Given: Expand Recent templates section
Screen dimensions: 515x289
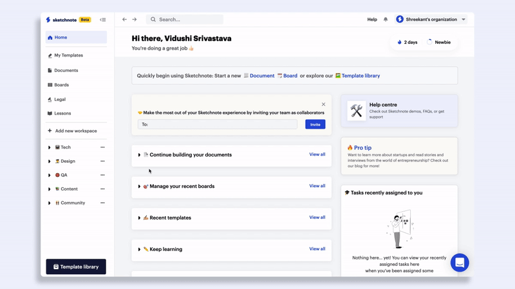Looking at the screenshot, I should (x=139, y=218).
